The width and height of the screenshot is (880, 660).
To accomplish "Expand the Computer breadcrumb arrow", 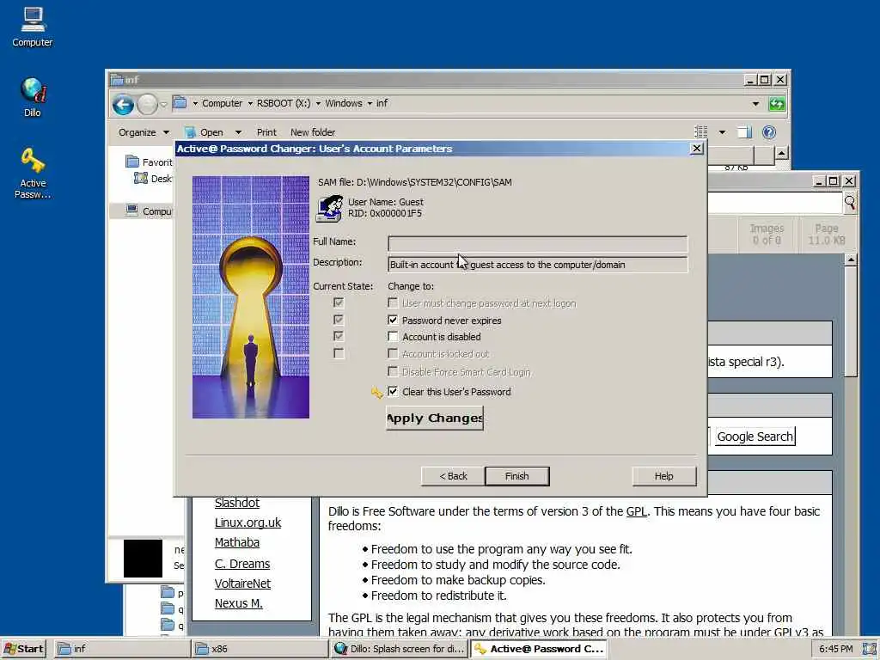I will pos(250,103).
